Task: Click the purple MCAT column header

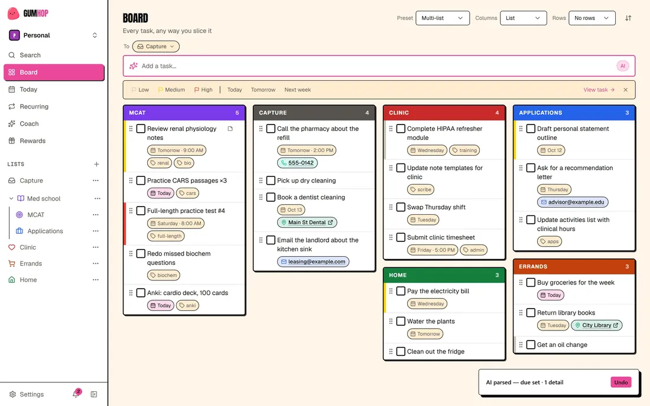Action: 184,113
